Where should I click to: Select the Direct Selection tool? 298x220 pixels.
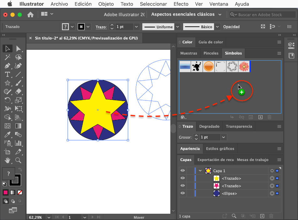click(19, 48)
